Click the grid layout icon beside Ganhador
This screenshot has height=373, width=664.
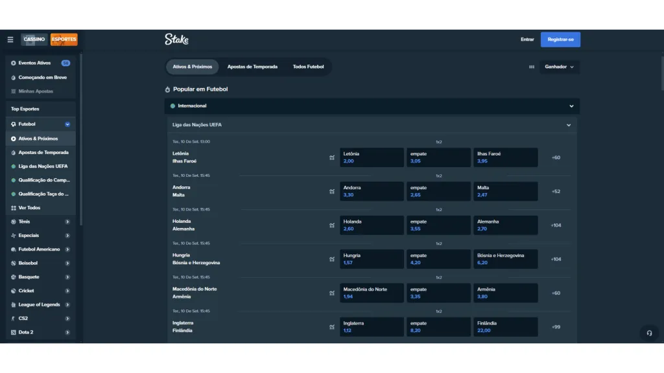click(x=532, y=67)
